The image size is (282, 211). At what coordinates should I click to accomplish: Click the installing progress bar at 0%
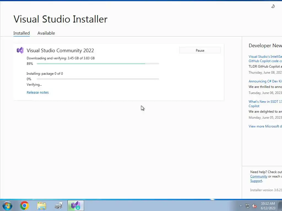98,79
